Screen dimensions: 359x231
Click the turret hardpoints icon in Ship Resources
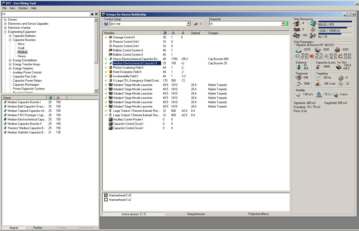pos(297,23)
